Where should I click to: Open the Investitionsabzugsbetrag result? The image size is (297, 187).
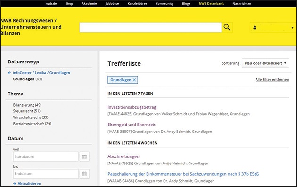click(x=132, y=107)
